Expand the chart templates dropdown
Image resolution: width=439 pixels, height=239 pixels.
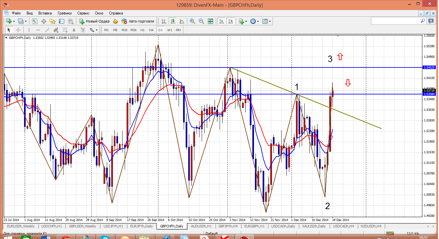point(270,21)
